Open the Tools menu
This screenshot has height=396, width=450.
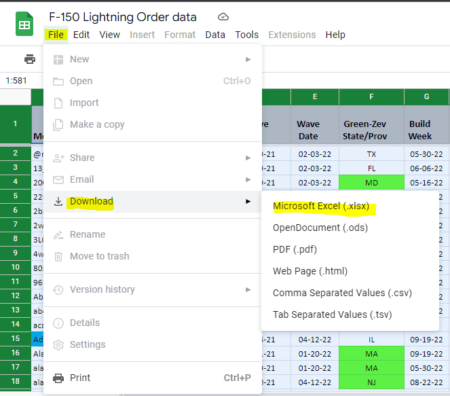click(x=247, y=35)
